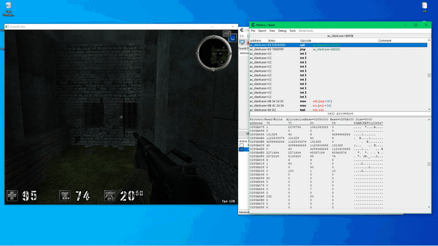Click the ammo count 20 in game HUD
This screenshot has width=438, height=246.
point(128,196)
